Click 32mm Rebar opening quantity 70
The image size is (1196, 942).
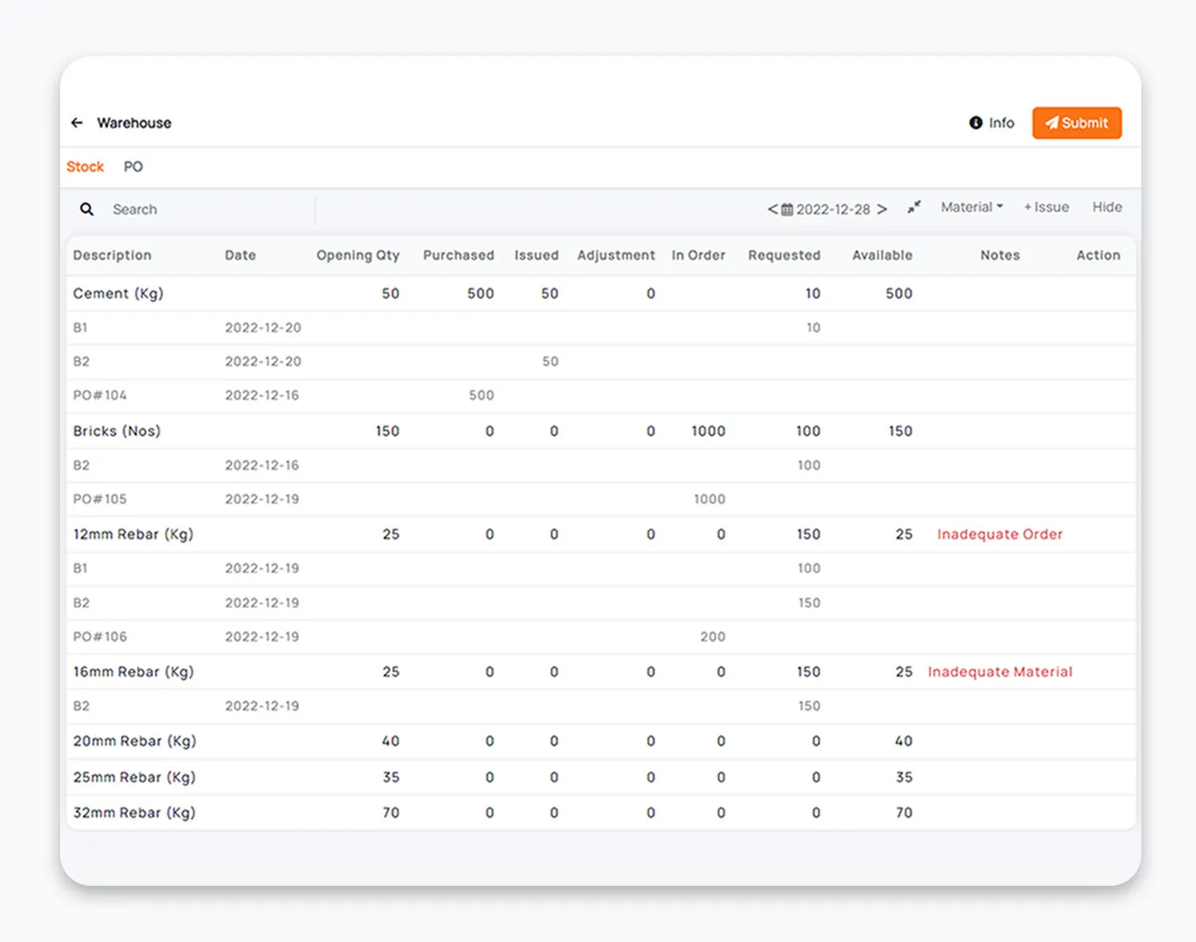(390, 812)
